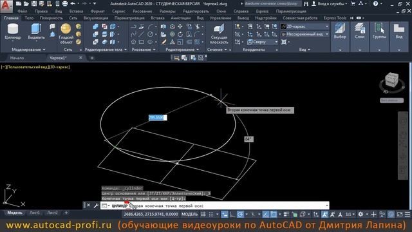This screenshot has height=232, width=412.
Task: Expand the Редактирование panel
Action: 182,50
